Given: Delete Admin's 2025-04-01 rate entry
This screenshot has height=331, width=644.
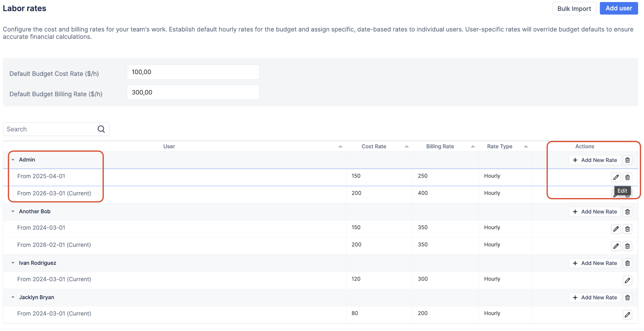Looking at the screenshot, I should click(x=627, y=177).
